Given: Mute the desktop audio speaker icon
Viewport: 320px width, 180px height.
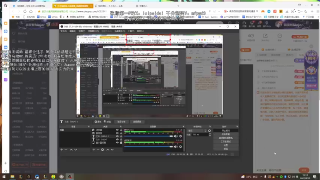Looking at the screenshot, I should (176, 146).
